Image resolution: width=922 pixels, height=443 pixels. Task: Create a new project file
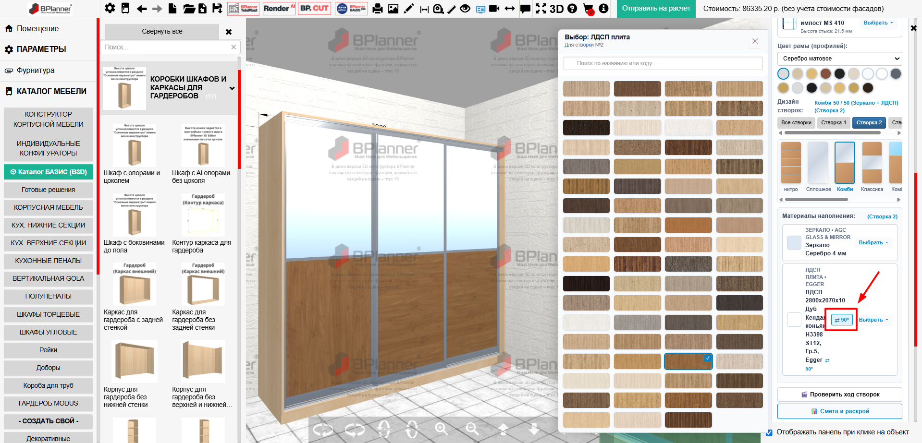coord(172,8)
